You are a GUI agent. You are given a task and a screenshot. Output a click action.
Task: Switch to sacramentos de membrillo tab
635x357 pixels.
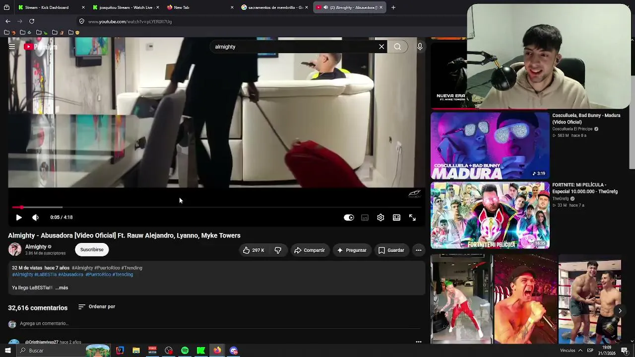274,7
